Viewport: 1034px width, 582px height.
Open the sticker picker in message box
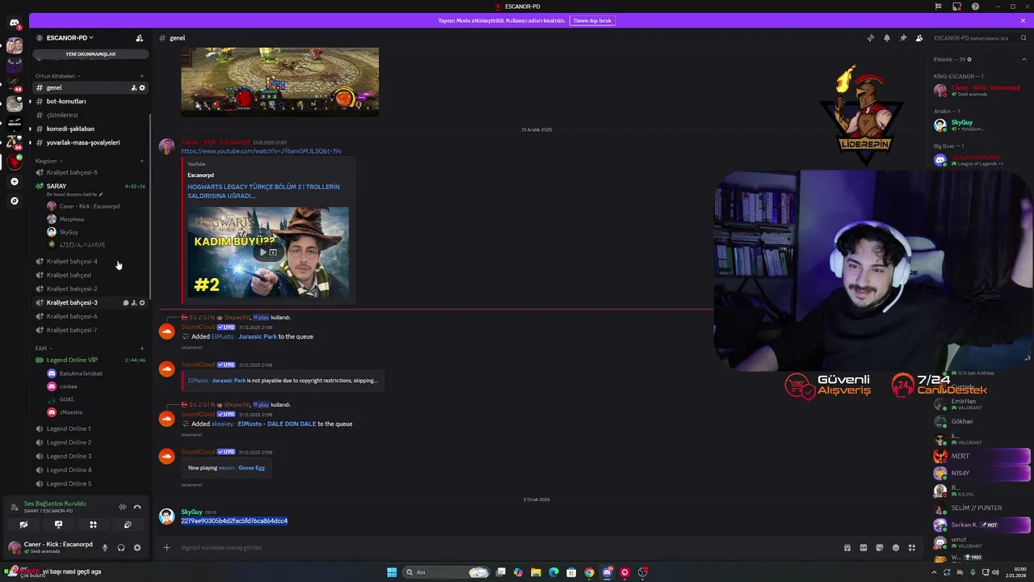[x=880, y=547]
